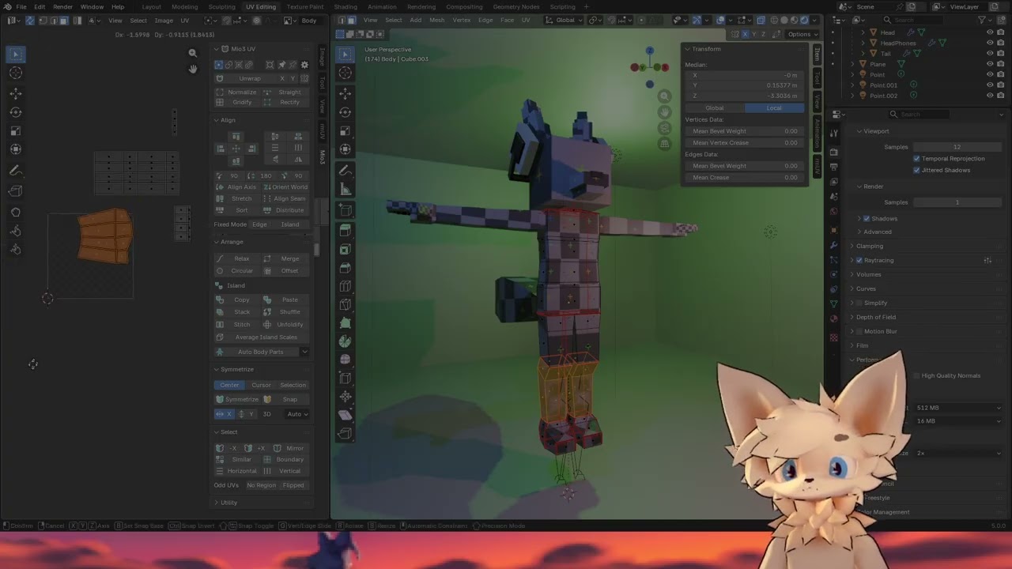Uncheck Temporal Reprojection checkbox
This screenshot has height=569, width=1012.
[x=916, y=159]
